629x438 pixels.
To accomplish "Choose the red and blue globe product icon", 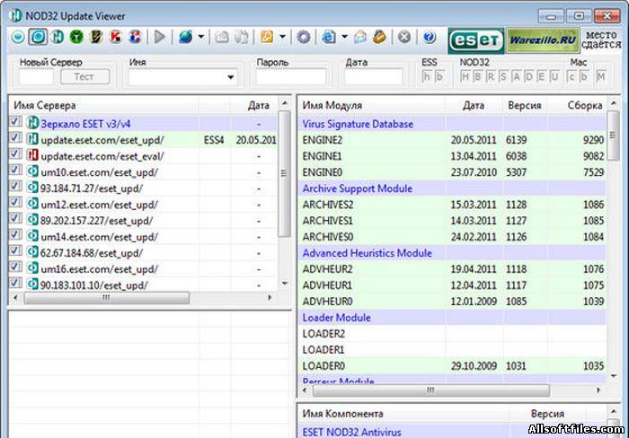I will 135,37.
